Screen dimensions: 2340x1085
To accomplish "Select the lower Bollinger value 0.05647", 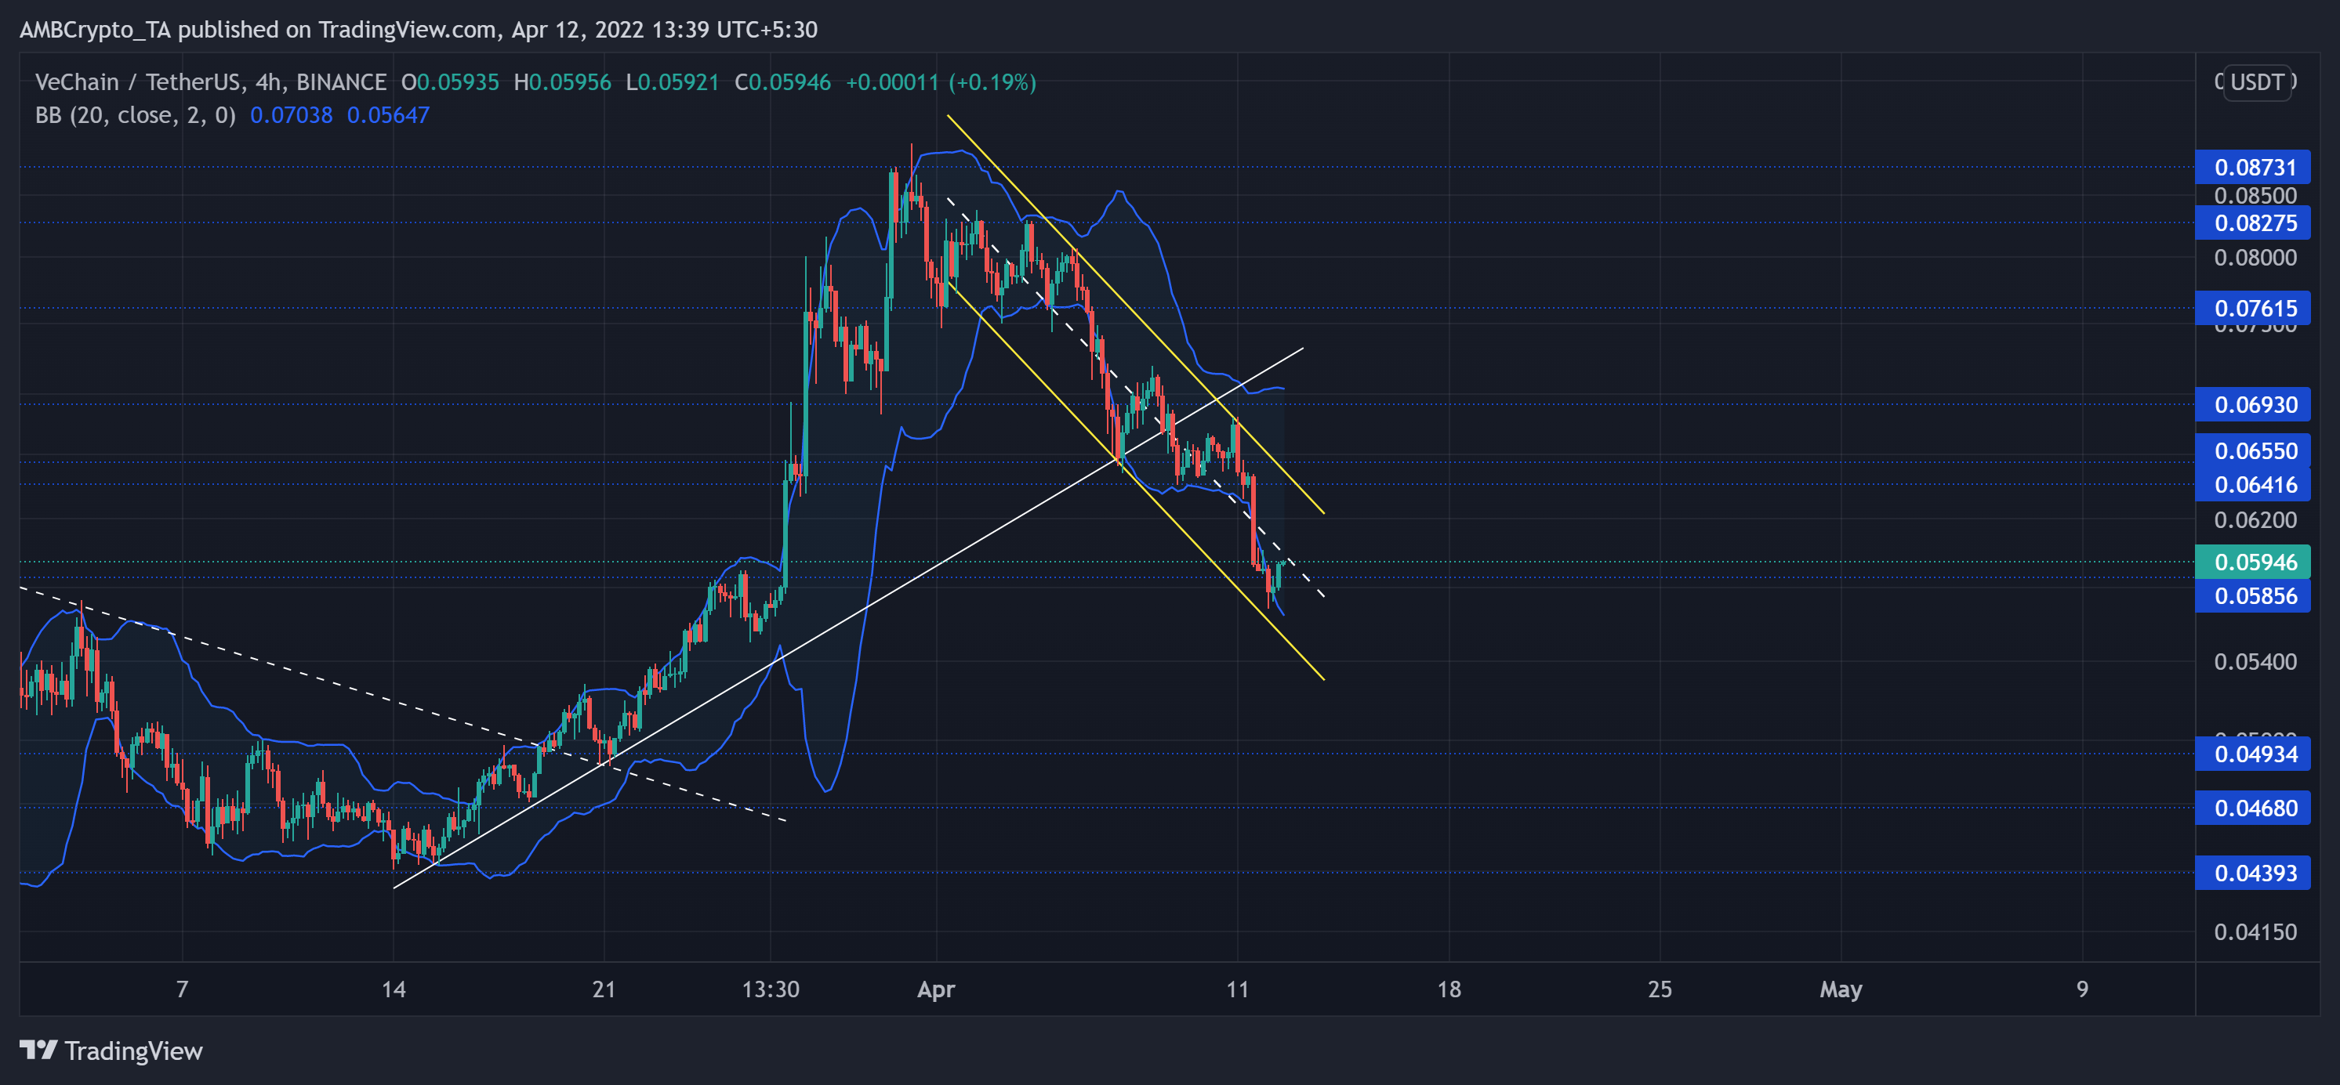I will click(389, 115).
